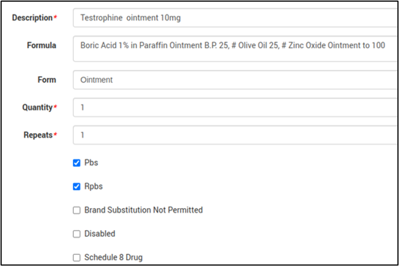Click the Description field label

click(32, 18)
